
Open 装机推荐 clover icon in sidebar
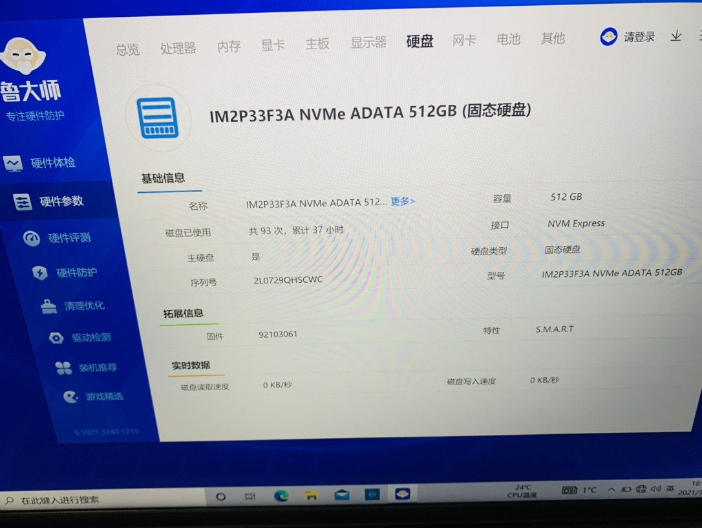pyautogui.click(x=63, y=368)
